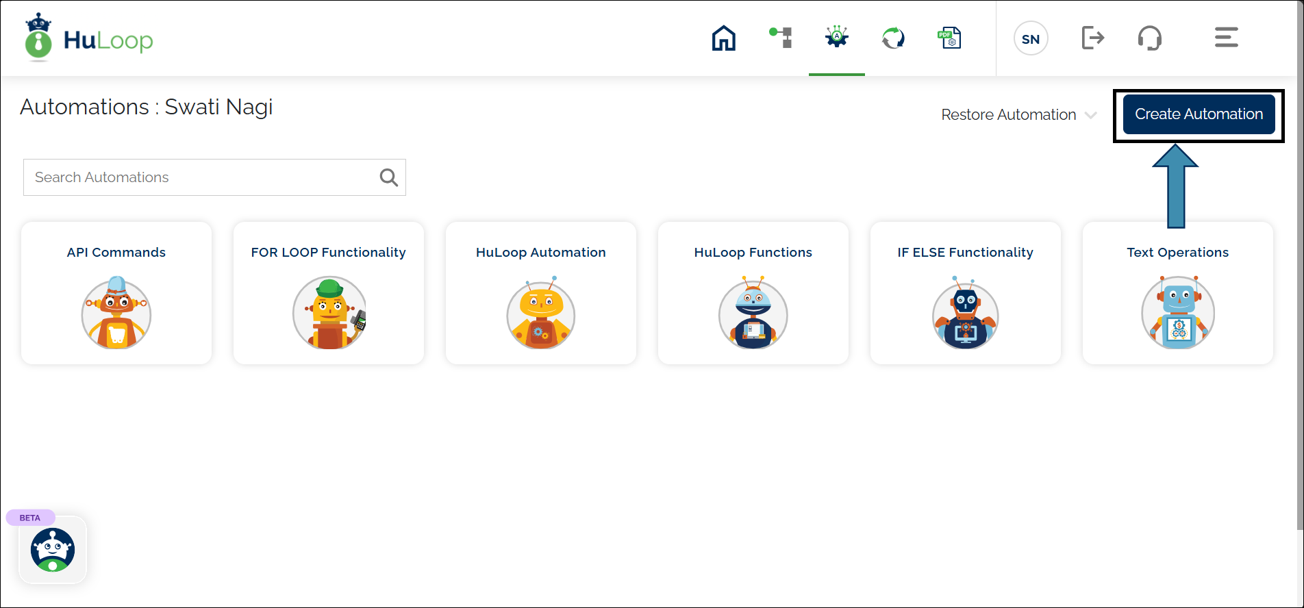Open the hamburger menu

1226,38
